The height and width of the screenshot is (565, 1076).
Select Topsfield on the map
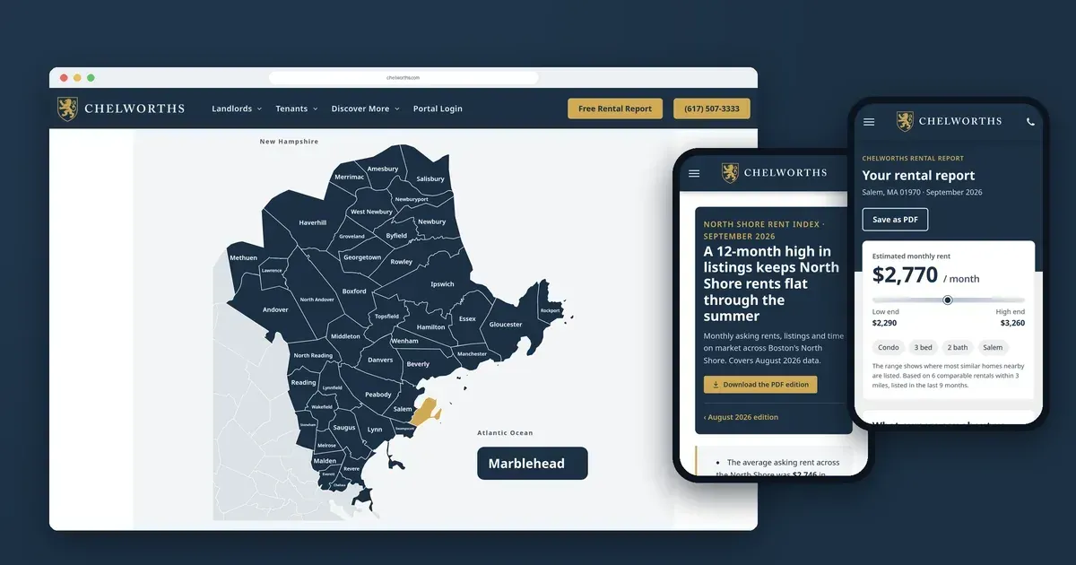386,317
